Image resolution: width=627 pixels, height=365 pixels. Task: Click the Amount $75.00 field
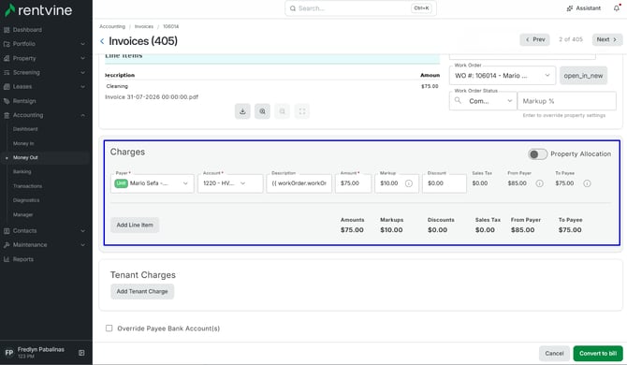point(353,183)
